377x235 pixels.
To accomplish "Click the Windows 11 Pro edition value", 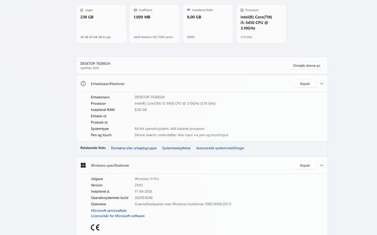I will 146,179.
